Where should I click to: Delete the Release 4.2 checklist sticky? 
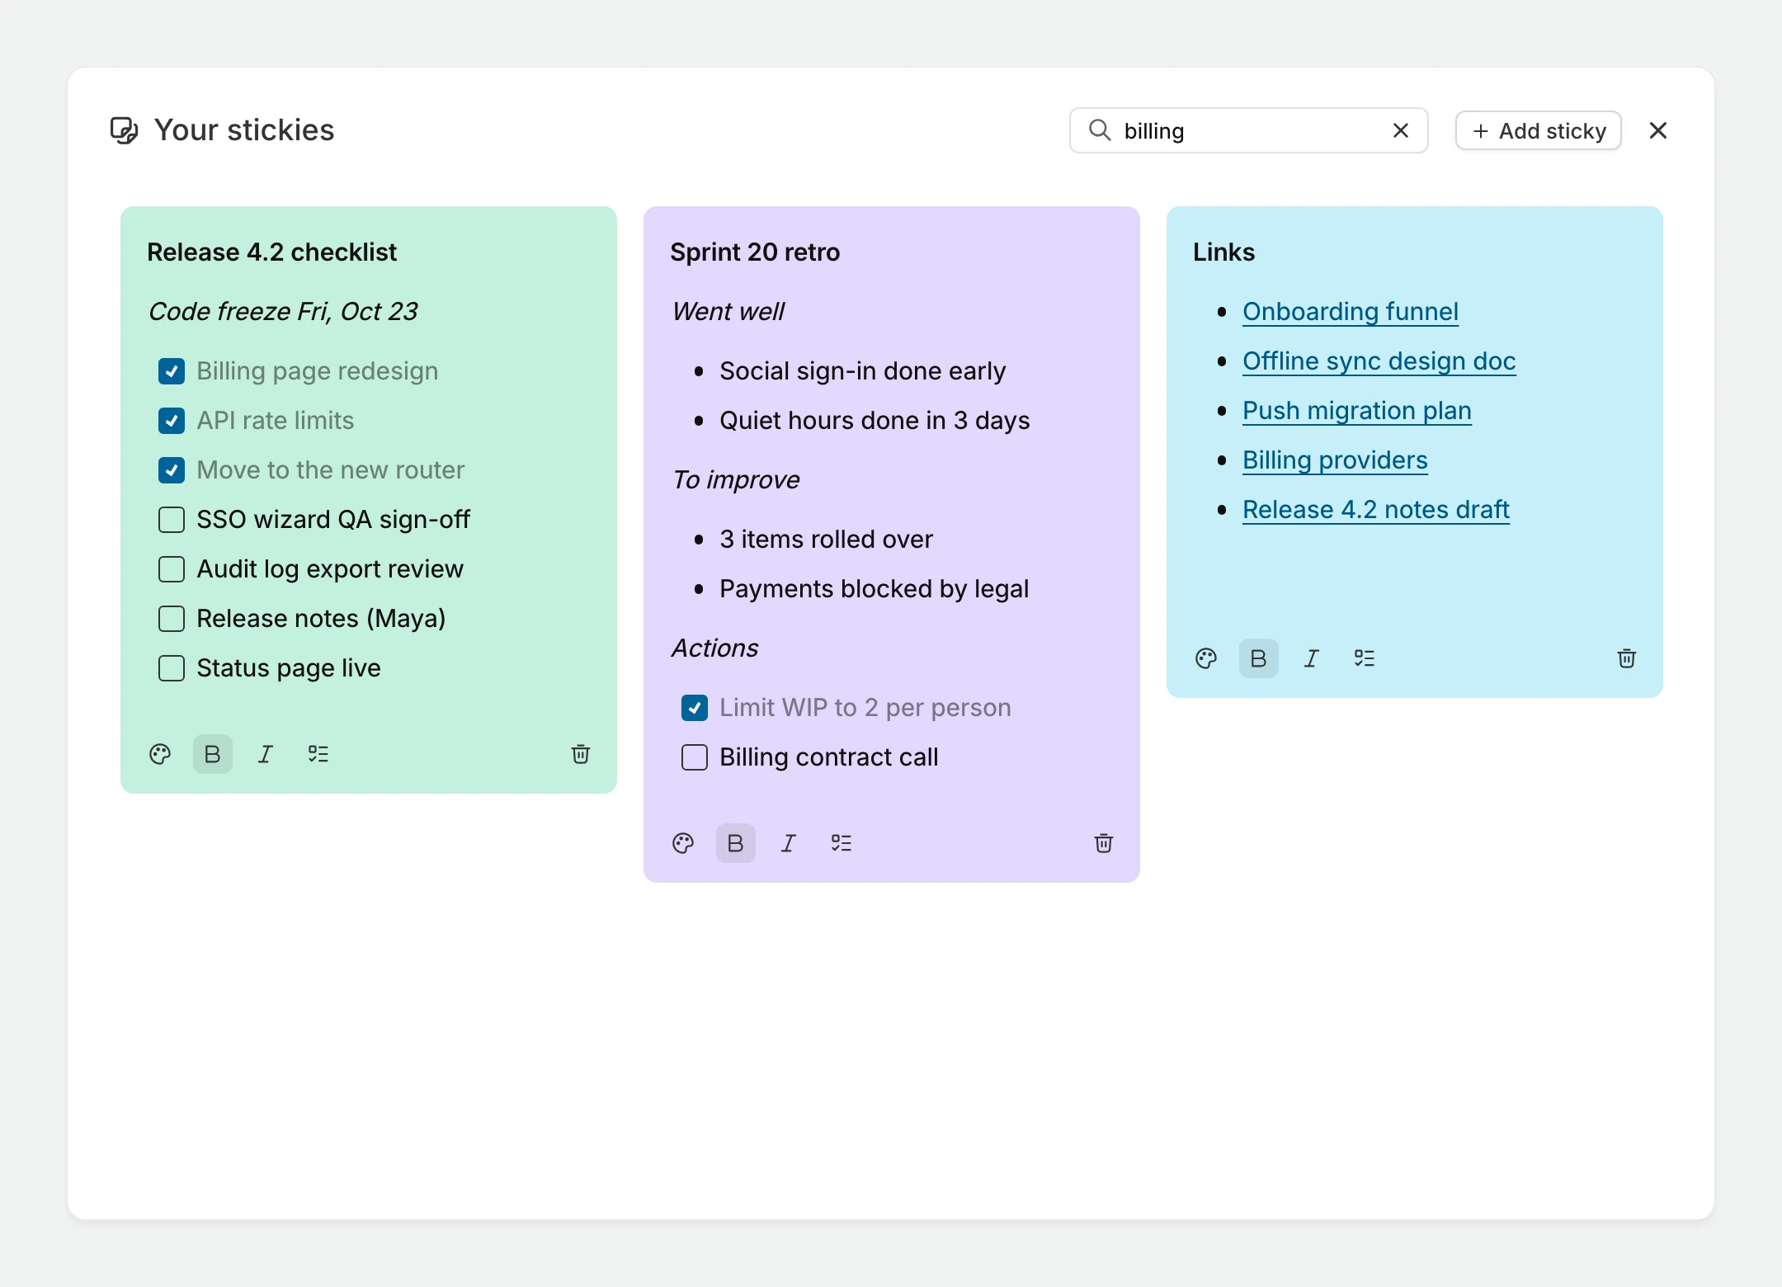581,754
